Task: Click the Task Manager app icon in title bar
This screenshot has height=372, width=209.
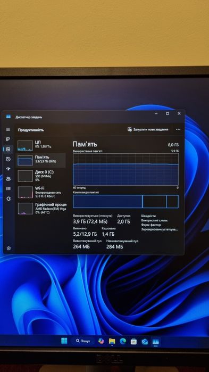Action: point(9,117)
